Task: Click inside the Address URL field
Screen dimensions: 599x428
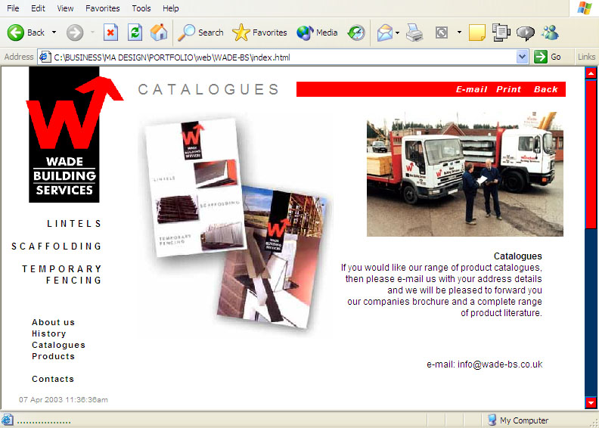Action: (x=280, y=57)
